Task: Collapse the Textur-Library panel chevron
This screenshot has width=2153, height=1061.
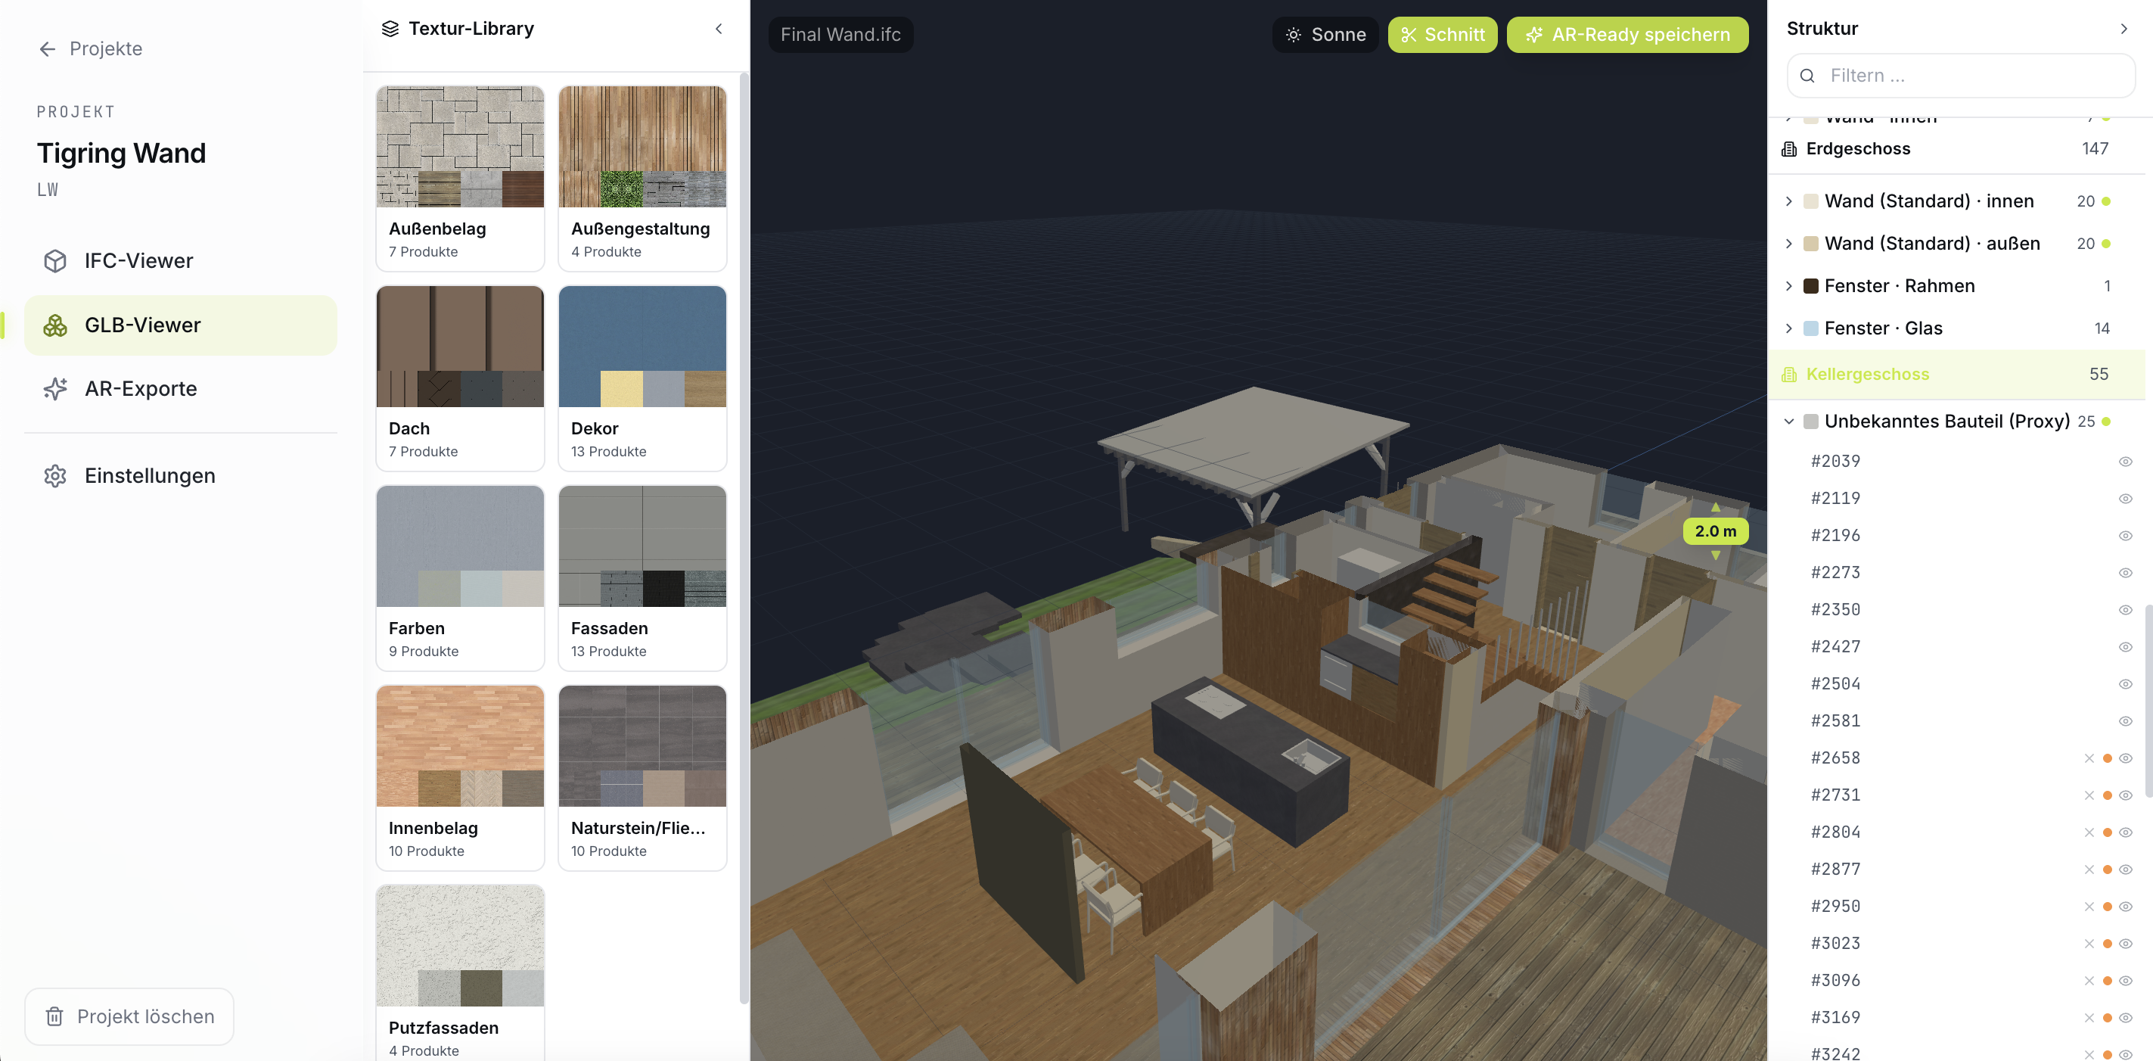Action: pos(719,29)
